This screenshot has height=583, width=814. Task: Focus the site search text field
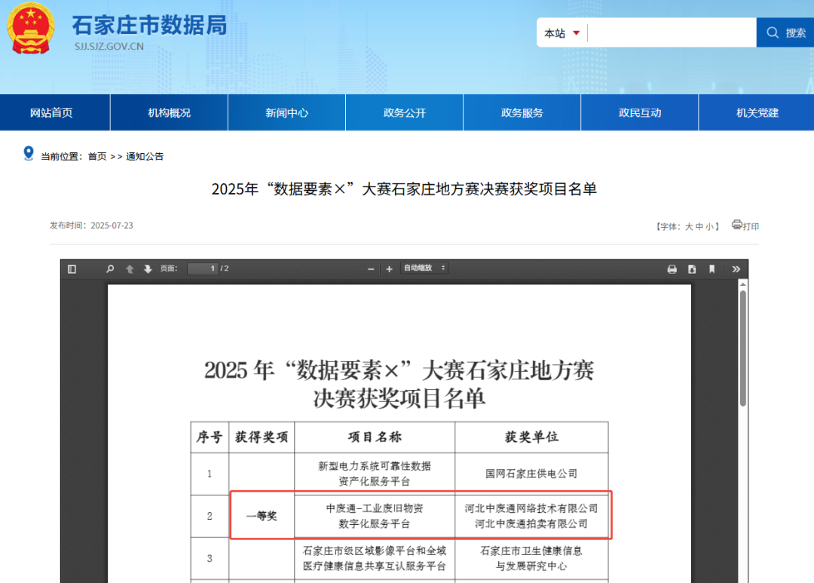point(672,32)
